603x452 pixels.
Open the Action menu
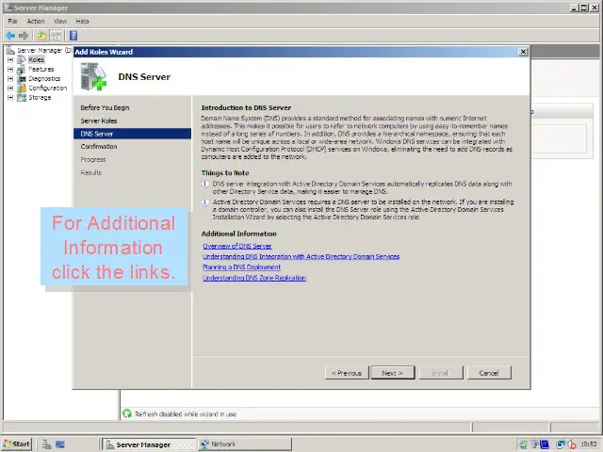click(x=36, y=21)
